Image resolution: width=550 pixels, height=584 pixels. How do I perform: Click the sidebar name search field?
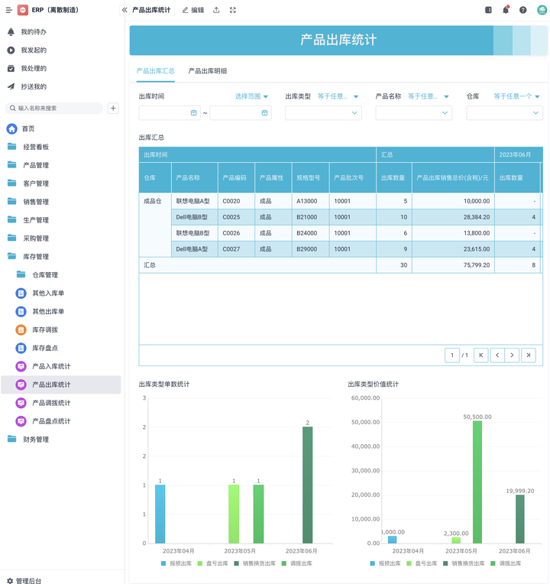(x=57, y=109)
